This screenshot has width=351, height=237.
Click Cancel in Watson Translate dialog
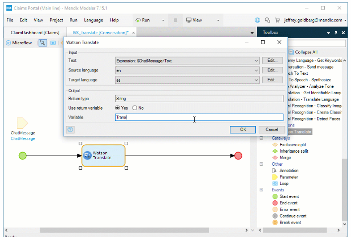point(272,129)
